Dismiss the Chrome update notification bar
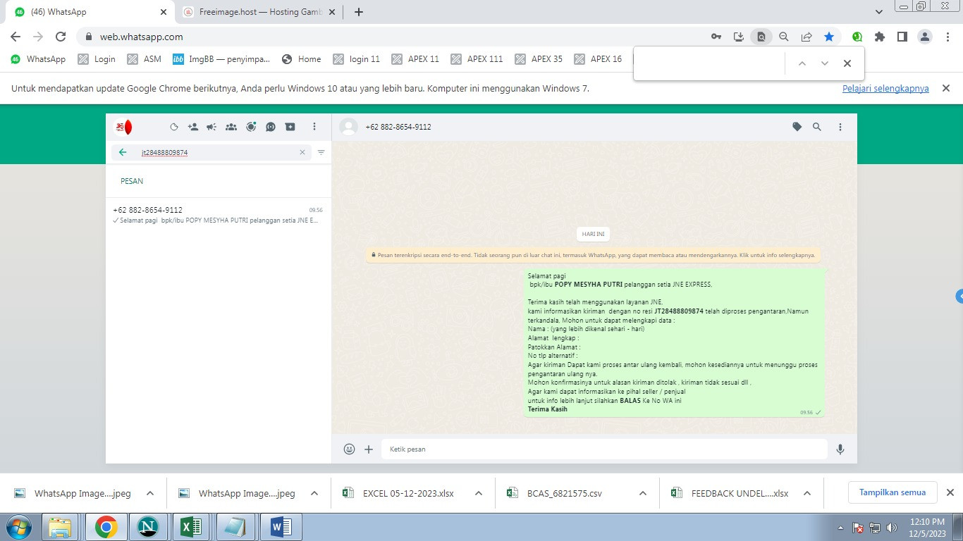This screenshot has width=963, height=541. tap(946, 88)
